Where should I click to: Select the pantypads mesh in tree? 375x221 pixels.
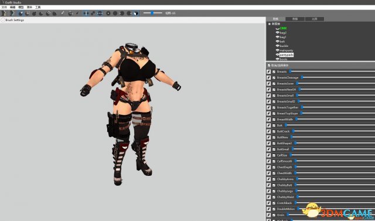coord(287,55)
